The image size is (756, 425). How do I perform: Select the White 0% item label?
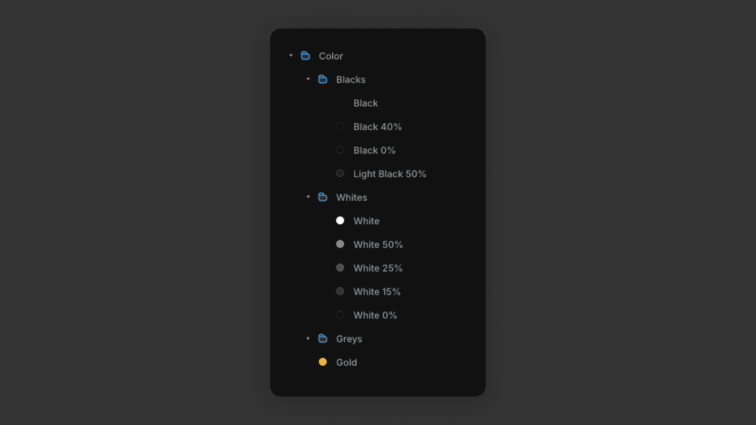coord(375,315)
